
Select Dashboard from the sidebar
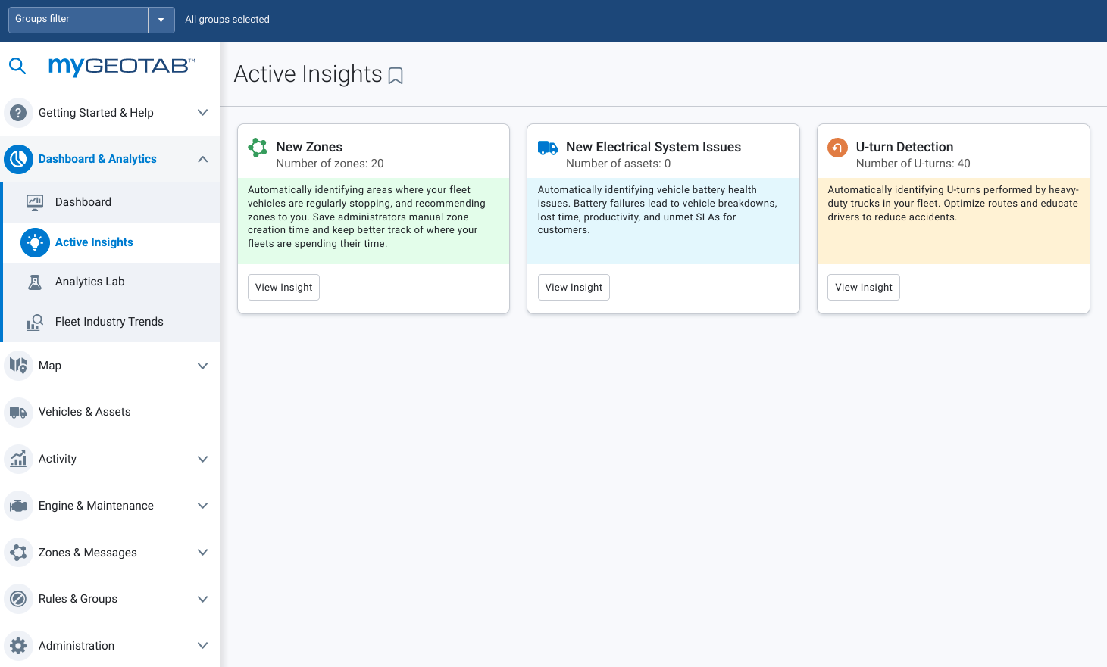click(x=83, y=201)
